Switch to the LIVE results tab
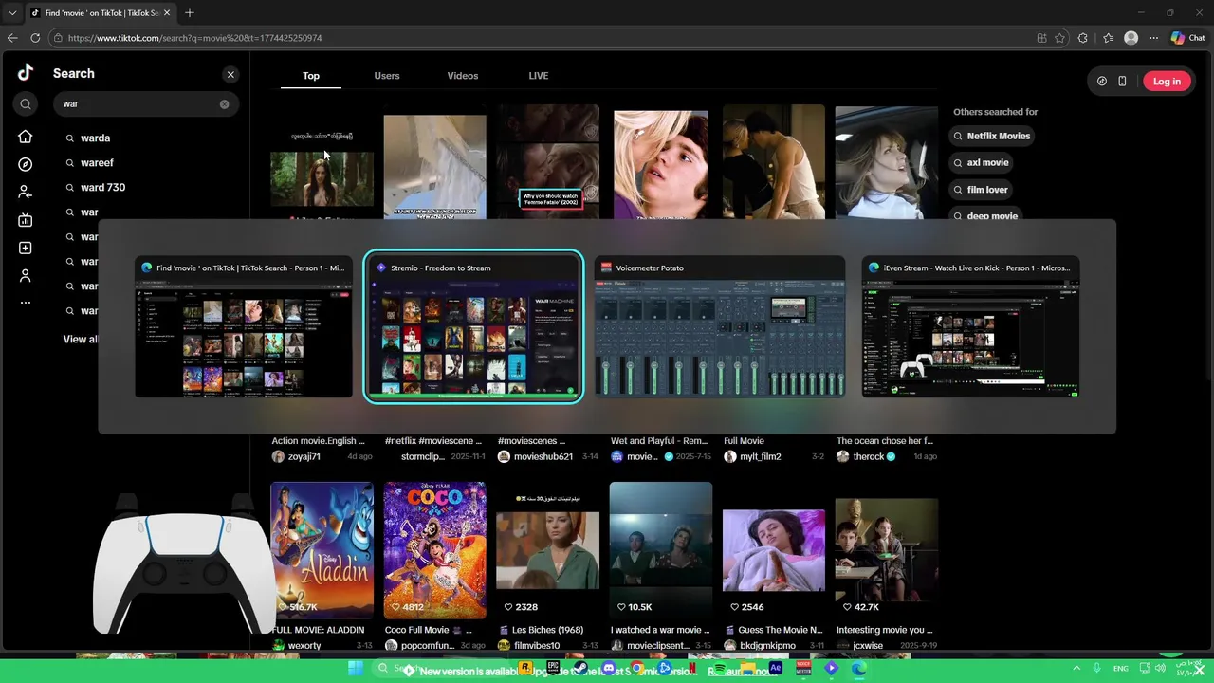The height and width of the screenshot is (683, 1214). (x=539, y=76)
